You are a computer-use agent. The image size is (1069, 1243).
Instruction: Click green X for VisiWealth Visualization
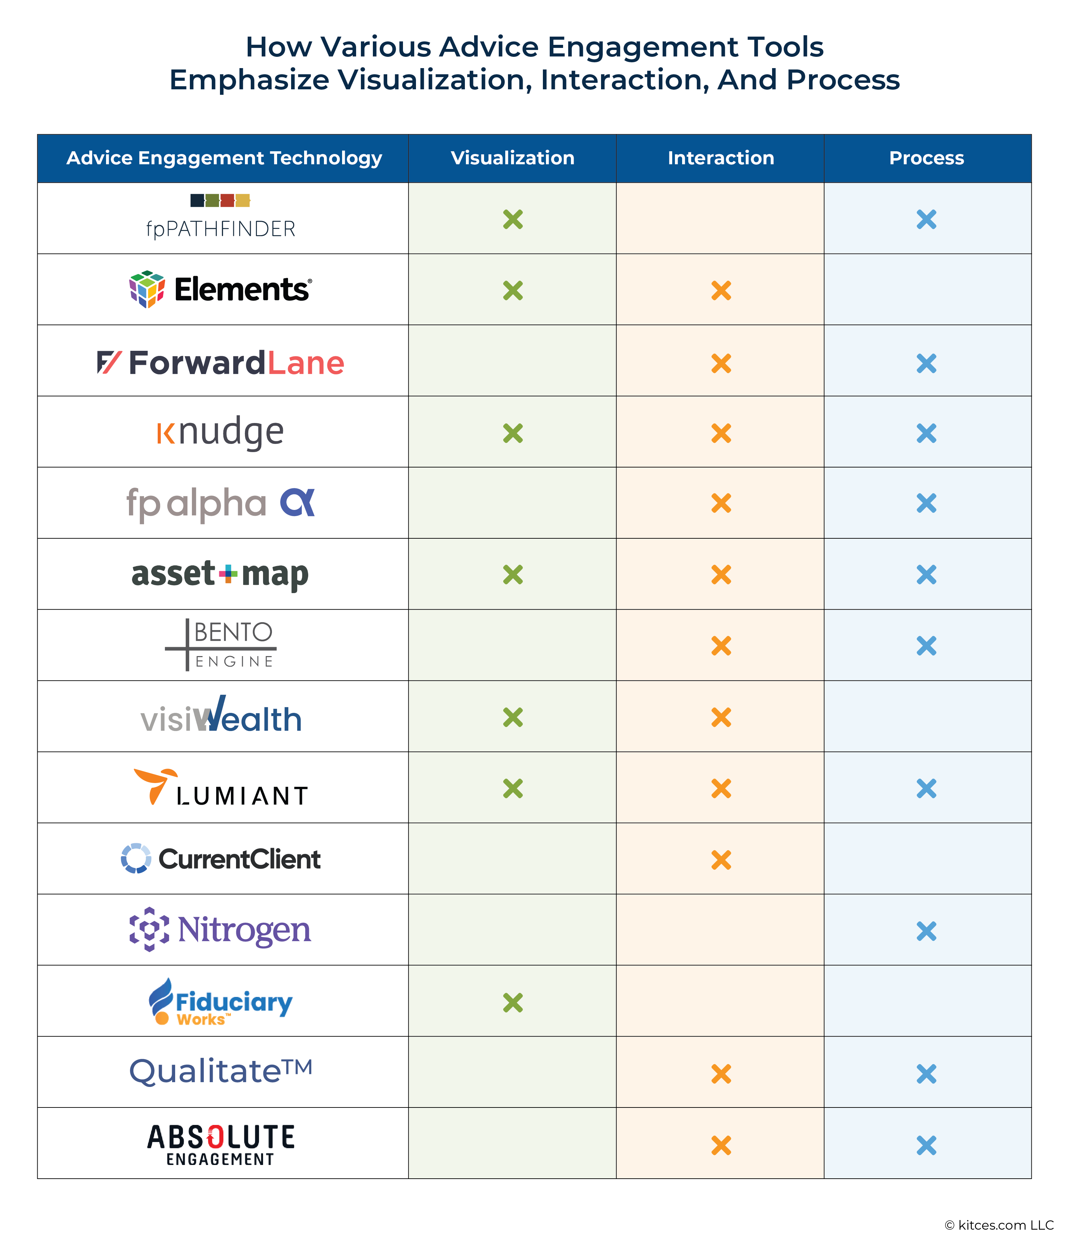point(513,717)
